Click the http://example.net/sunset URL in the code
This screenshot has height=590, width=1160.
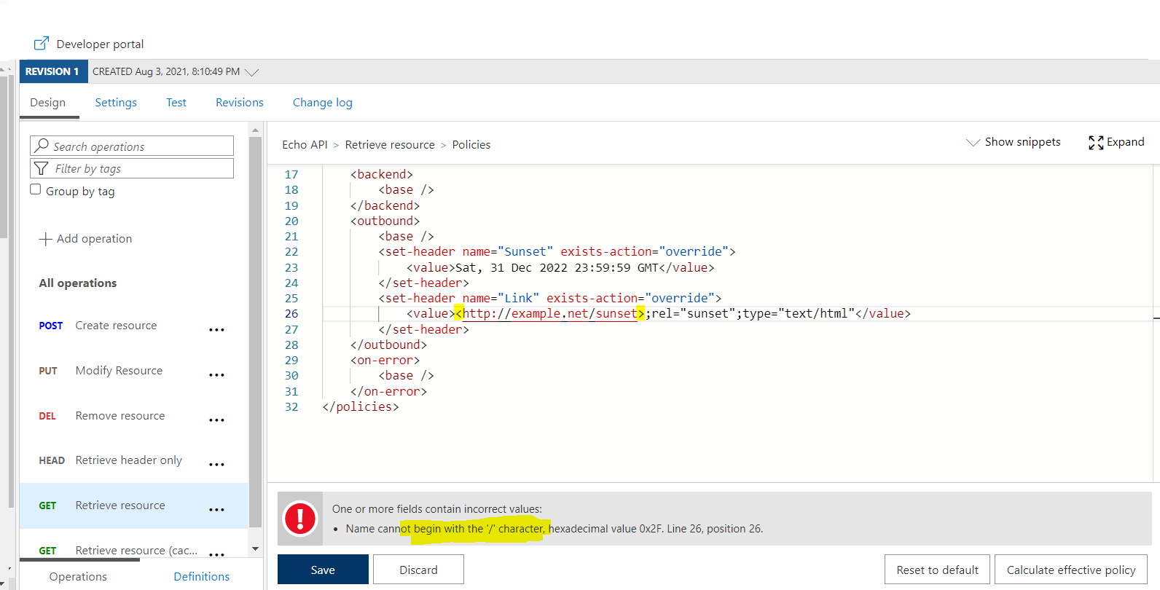click(550, 314)
